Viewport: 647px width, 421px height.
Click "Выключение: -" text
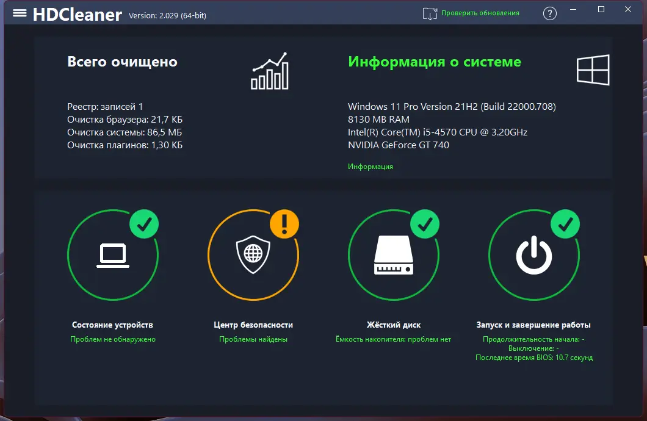pos(533,348)
